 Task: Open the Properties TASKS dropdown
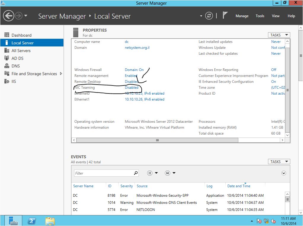[x=279, y=35]
